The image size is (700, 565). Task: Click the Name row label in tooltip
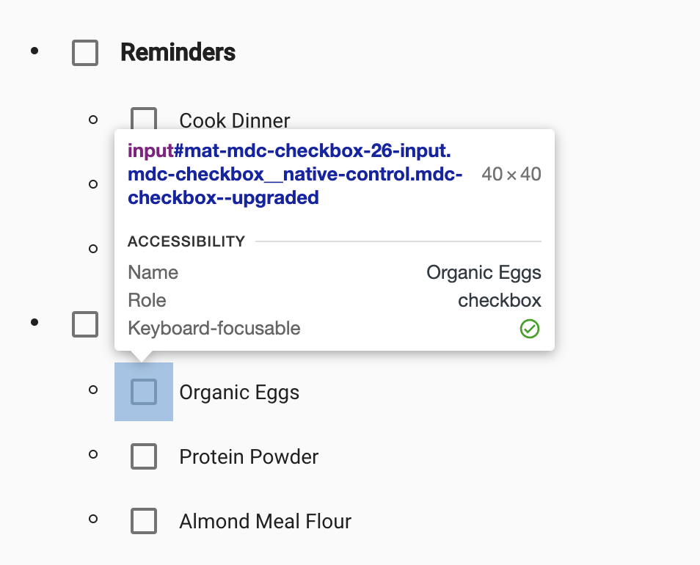[x=153, y=273]
